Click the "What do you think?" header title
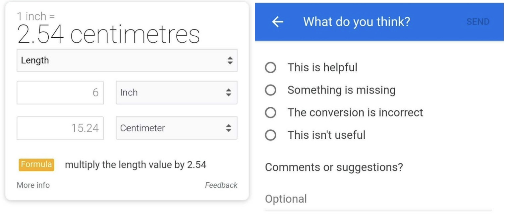This screenshot has height=217, width=508. tap(357, 22)
